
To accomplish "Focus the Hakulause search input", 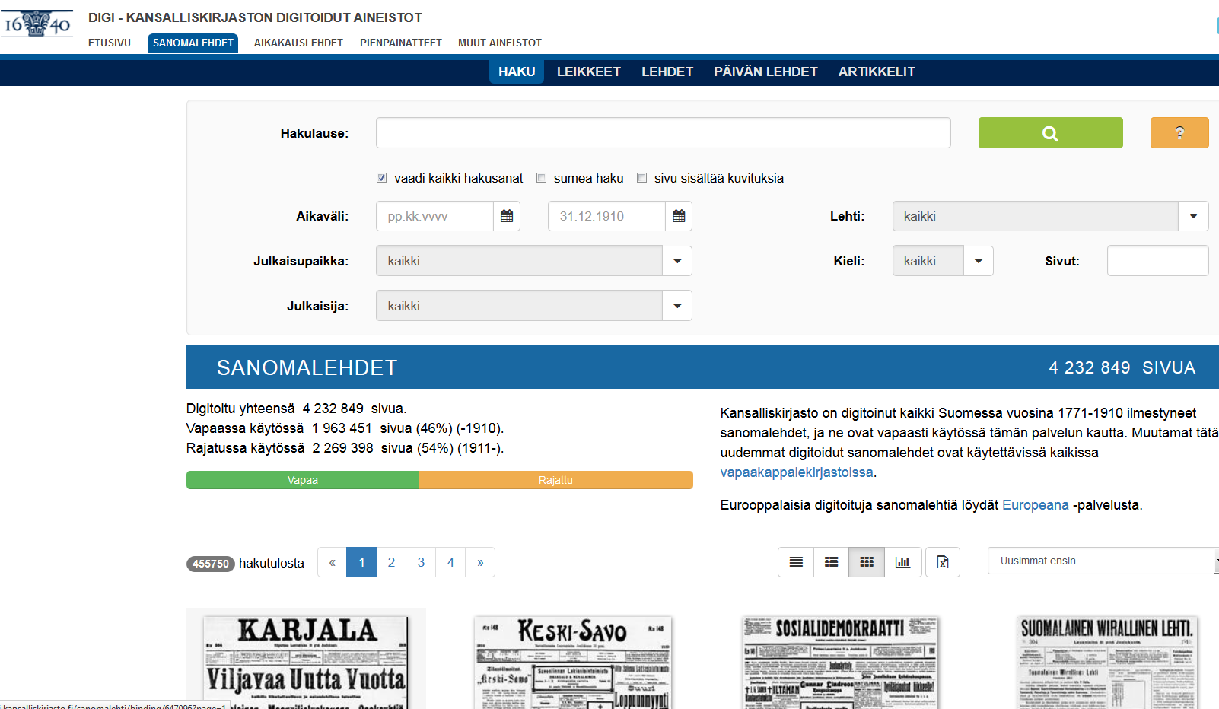I will click(664, 133).
